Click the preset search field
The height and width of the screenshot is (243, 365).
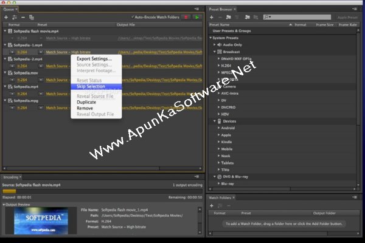[x=297, y=17]
